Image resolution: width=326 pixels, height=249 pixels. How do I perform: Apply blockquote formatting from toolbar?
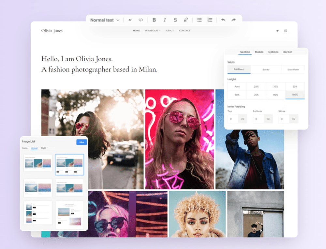point(130,20)
